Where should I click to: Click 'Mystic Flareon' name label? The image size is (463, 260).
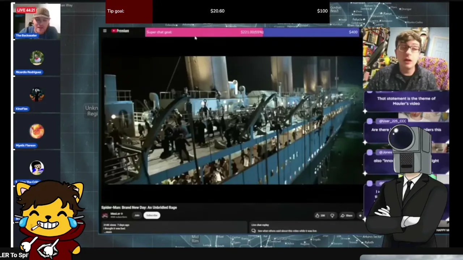point(26,146)
